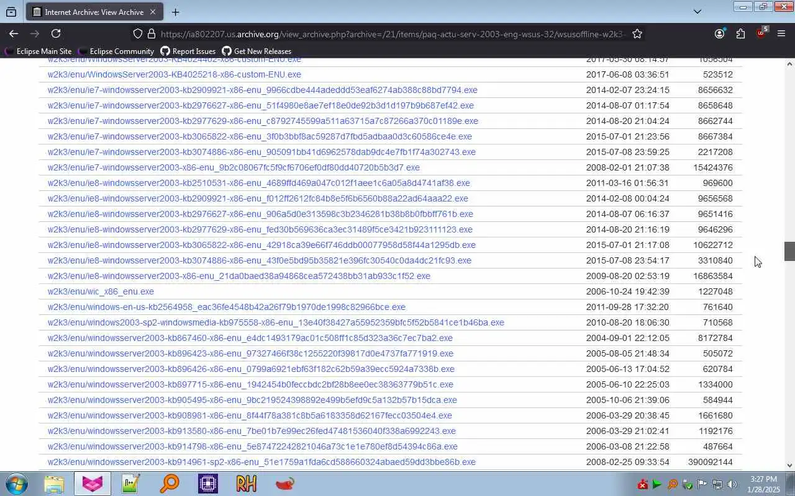Go back using the back arrow

pos(14,33)
